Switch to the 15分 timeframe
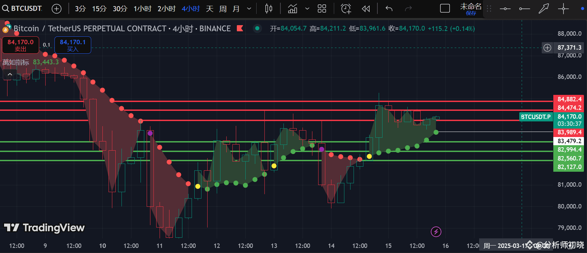 (x=99, y=9)
